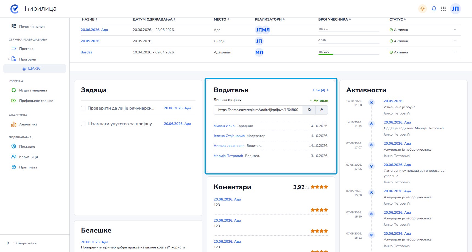Click the ЈП avatar in the Онлајн row

coord(259,41)
